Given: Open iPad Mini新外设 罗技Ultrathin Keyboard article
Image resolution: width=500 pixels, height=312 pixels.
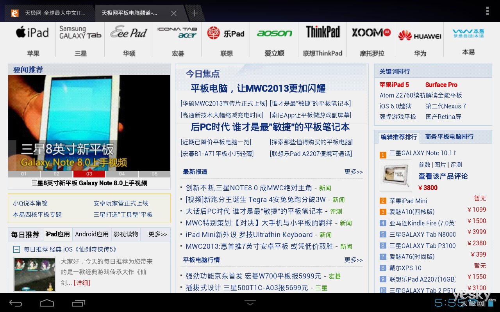Looking at the screenshot, I should tap(249, 235).
